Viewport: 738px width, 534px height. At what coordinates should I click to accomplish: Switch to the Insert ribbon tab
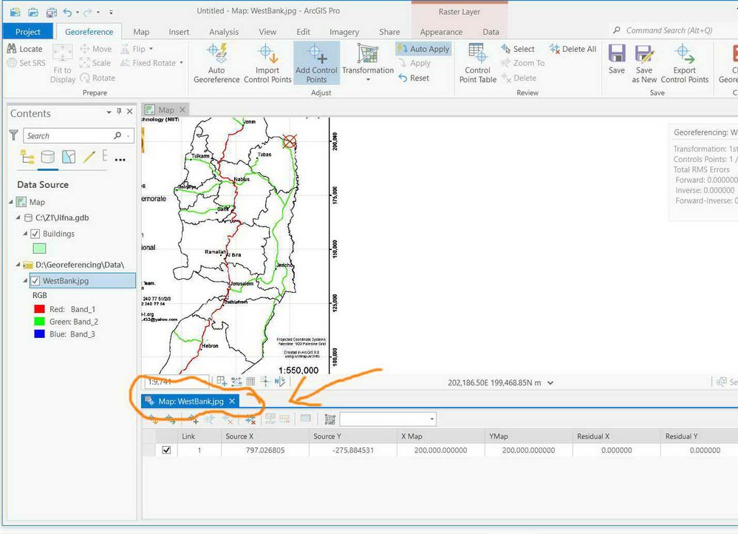coord(179,32)
